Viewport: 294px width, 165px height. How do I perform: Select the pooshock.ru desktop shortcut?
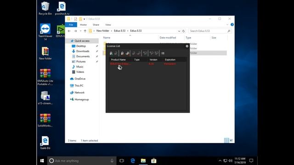(62, 8)
